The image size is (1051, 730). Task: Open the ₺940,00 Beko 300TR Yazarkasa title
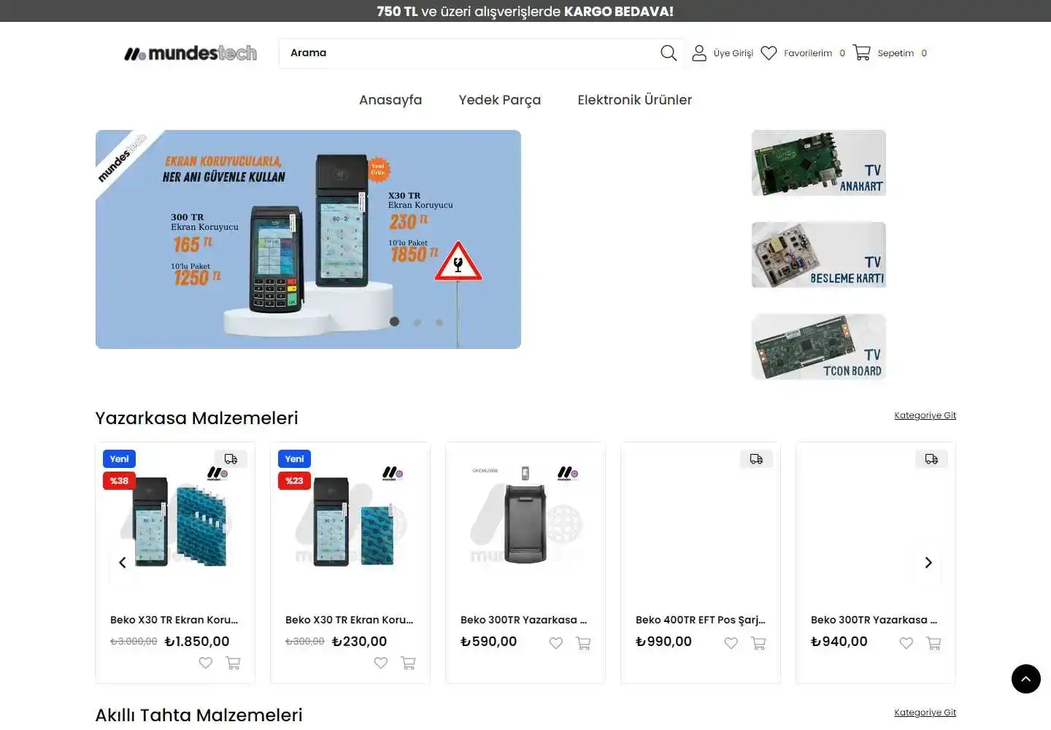click(874, 620)
